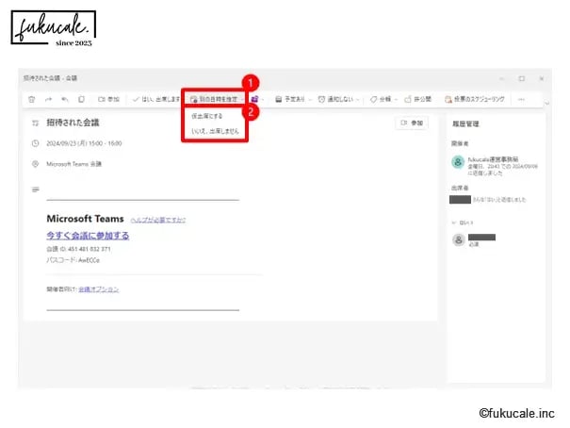The height and width of the screenshot is (428, 570).
Task: Click 投票のスケジューリング scheduling poll button
Action: pos(475,99)
